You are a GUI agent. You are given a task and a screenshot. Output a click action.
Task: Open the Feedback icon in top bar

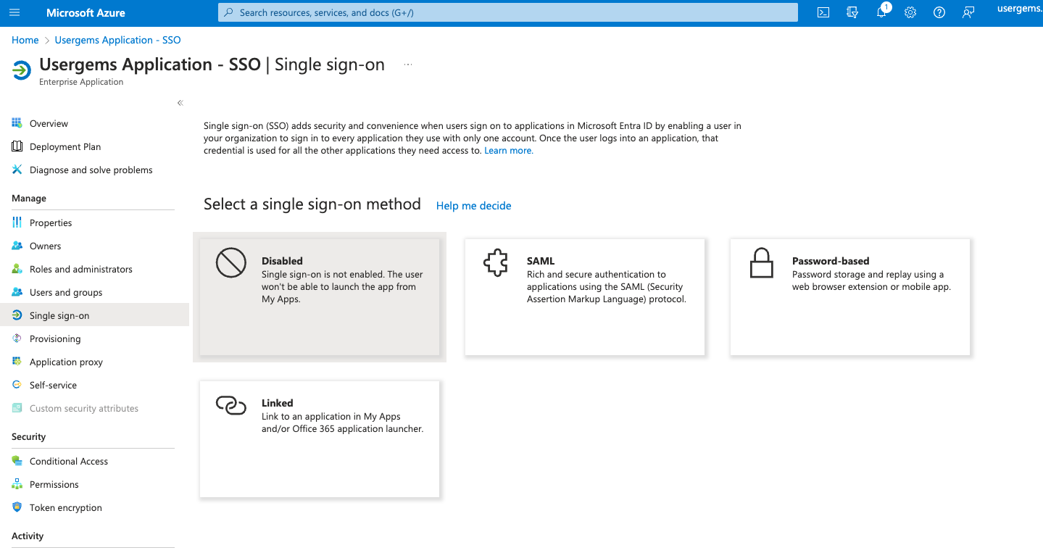(x=968, y=12)
